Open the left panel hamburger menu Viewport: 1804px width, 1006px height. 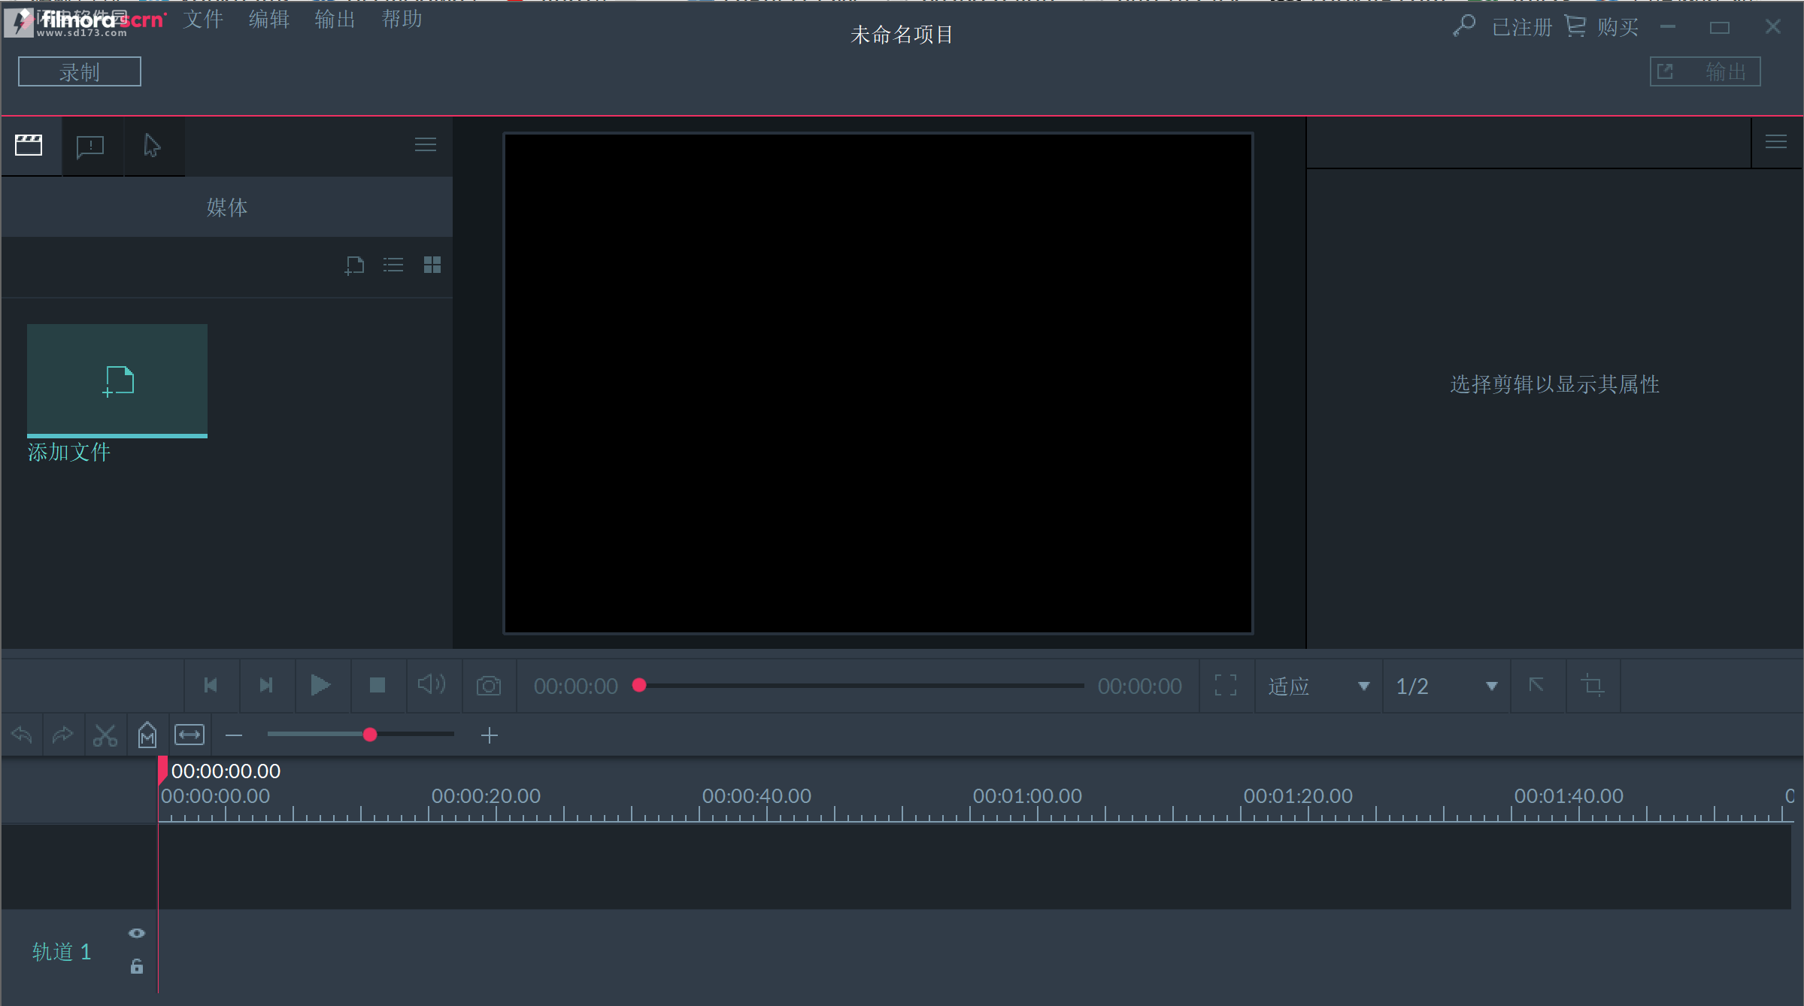426,144
